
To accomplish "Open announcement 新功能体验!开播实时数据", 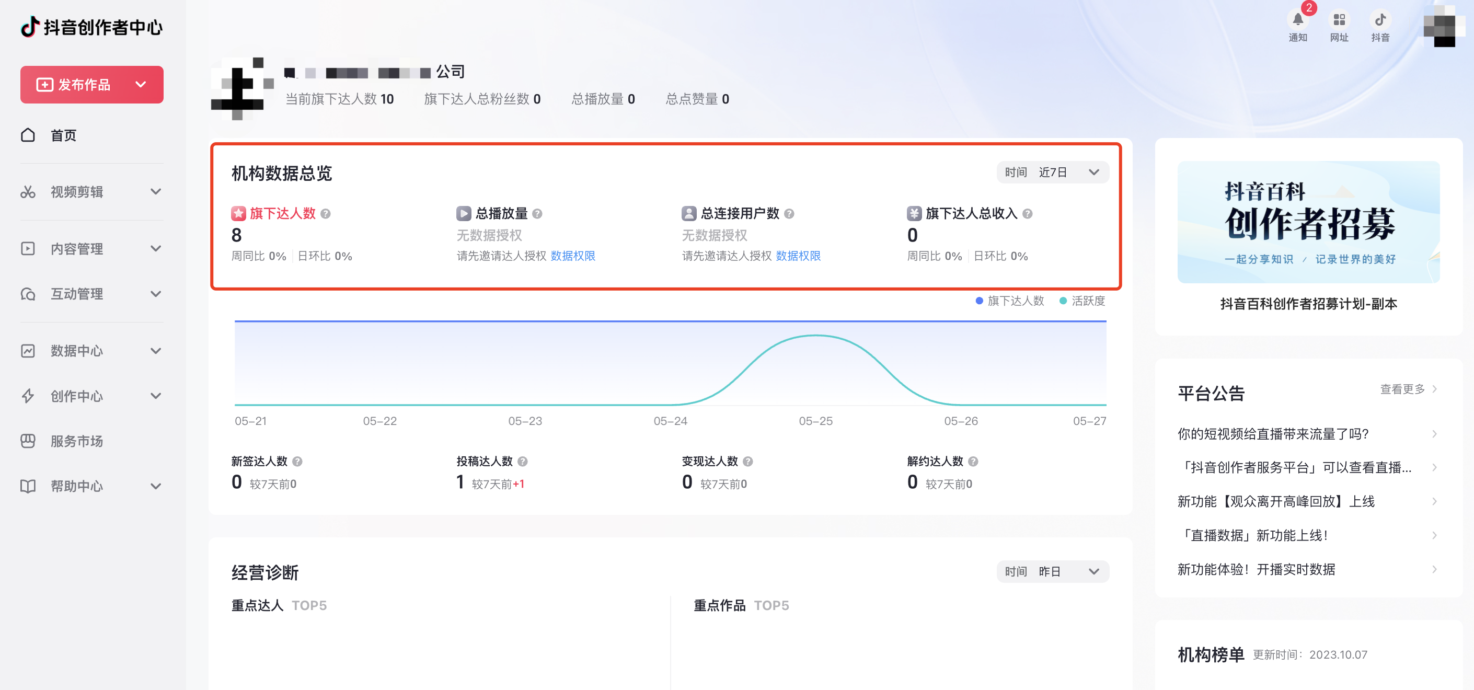I will pyautogui.click(x=1308, y=569).
